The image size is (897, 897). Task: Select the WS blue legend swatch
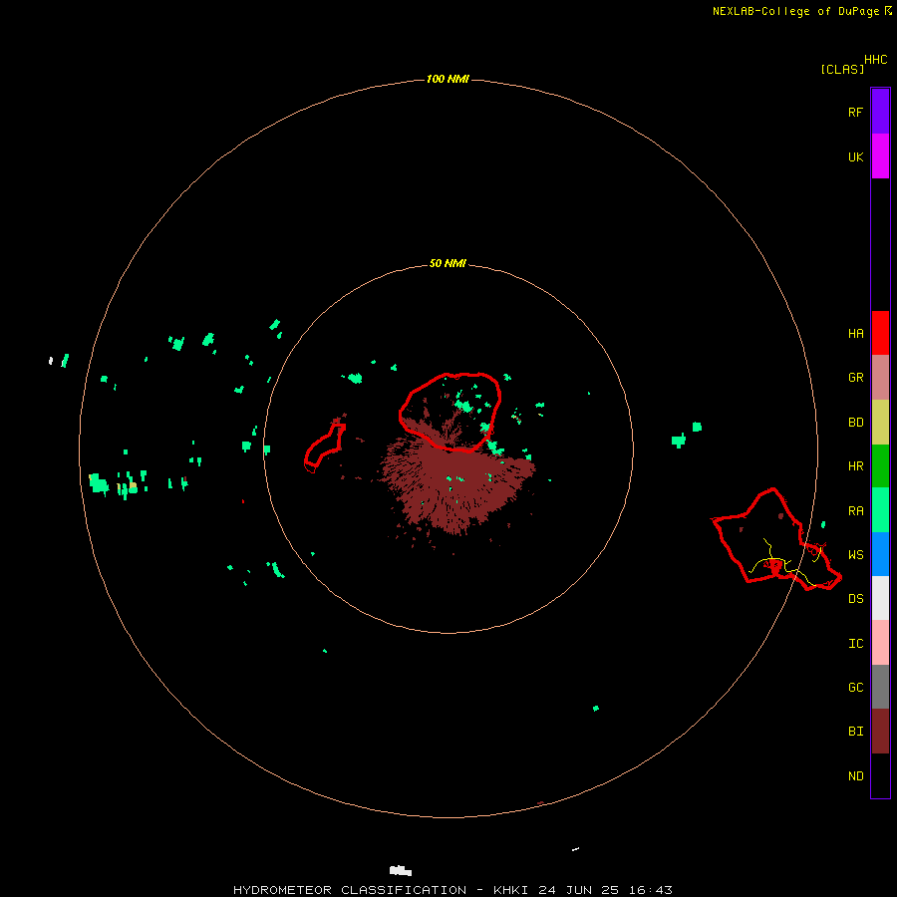pyautogui.click(x=880, y=554)
